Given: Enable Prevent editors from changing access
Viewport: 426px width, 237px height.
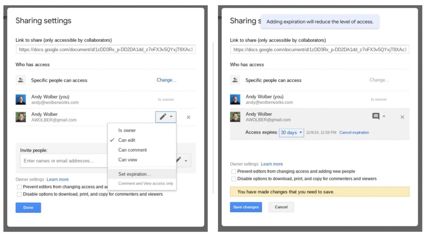Looking at the screenshot, I should tap(19, 187).
